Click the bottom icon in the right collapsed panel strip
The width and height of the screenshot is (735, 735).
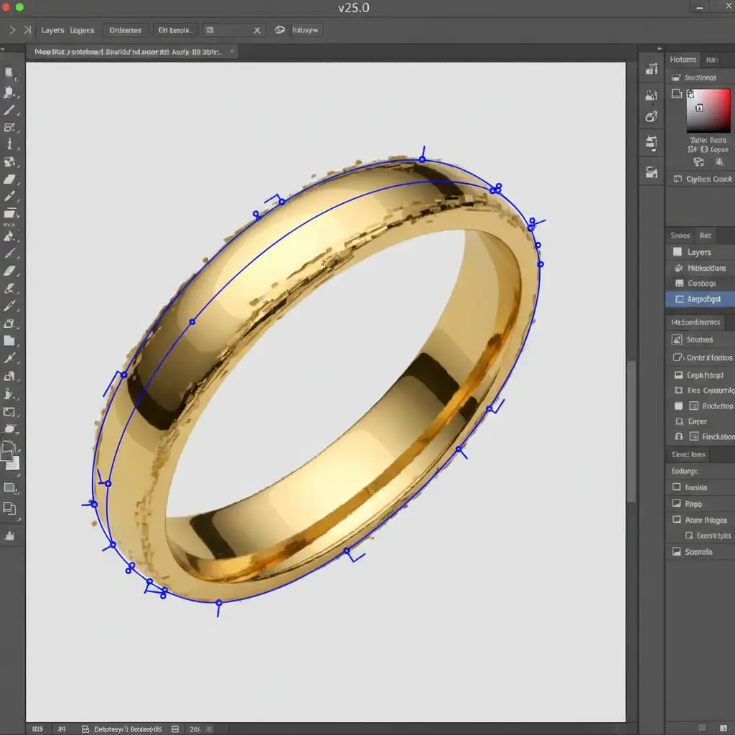(x=652, y=172)
